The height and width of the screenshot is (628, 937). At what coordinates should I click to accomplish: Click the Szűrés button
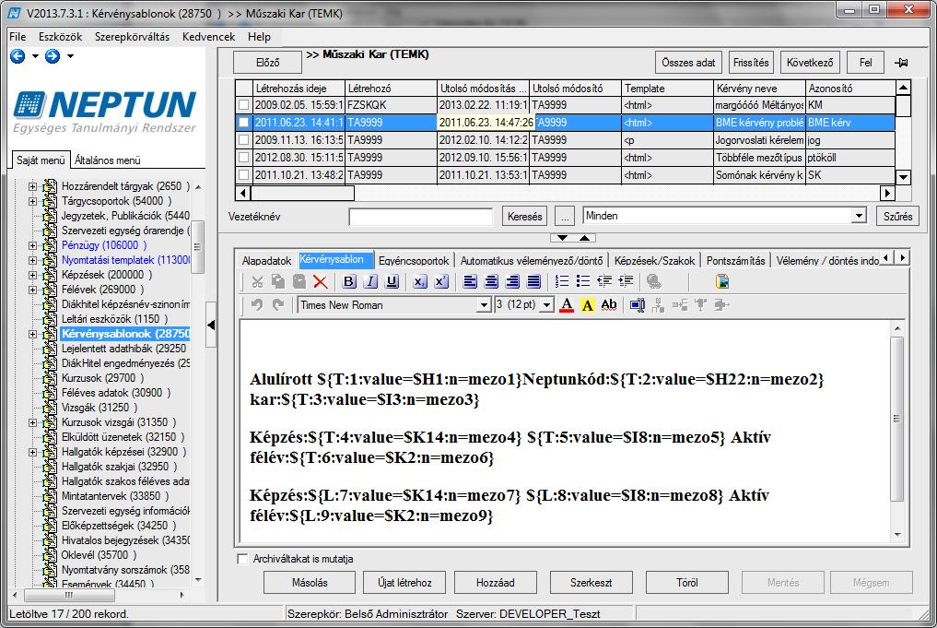pyautogui.click(x=897, y=217)
